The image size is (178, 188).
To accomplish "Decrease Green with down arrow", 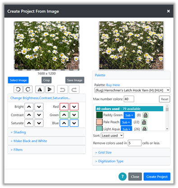I will (74, 115).
